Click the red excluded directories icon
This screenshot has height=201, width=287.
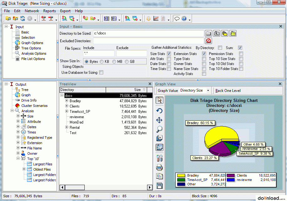(208, 41)
